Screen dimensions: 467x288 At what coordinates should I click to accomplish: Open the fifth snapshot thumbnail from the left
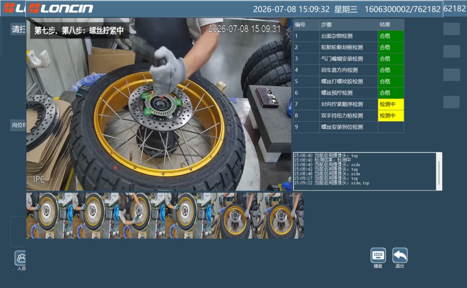(x=234, y=215)
